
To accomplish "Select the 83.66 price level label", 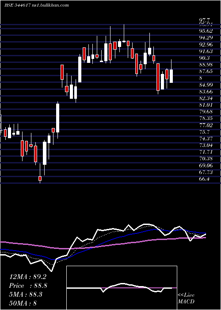I will [206, 92].
